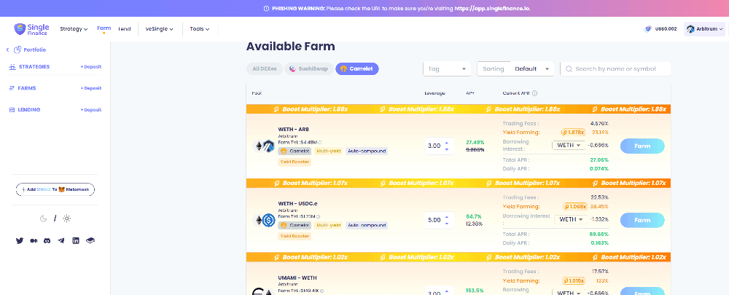Change WETH-ARB borrowing asset dropdown
Image resolution: width=729 pixels, height=295 pixels.
(569, 145)
